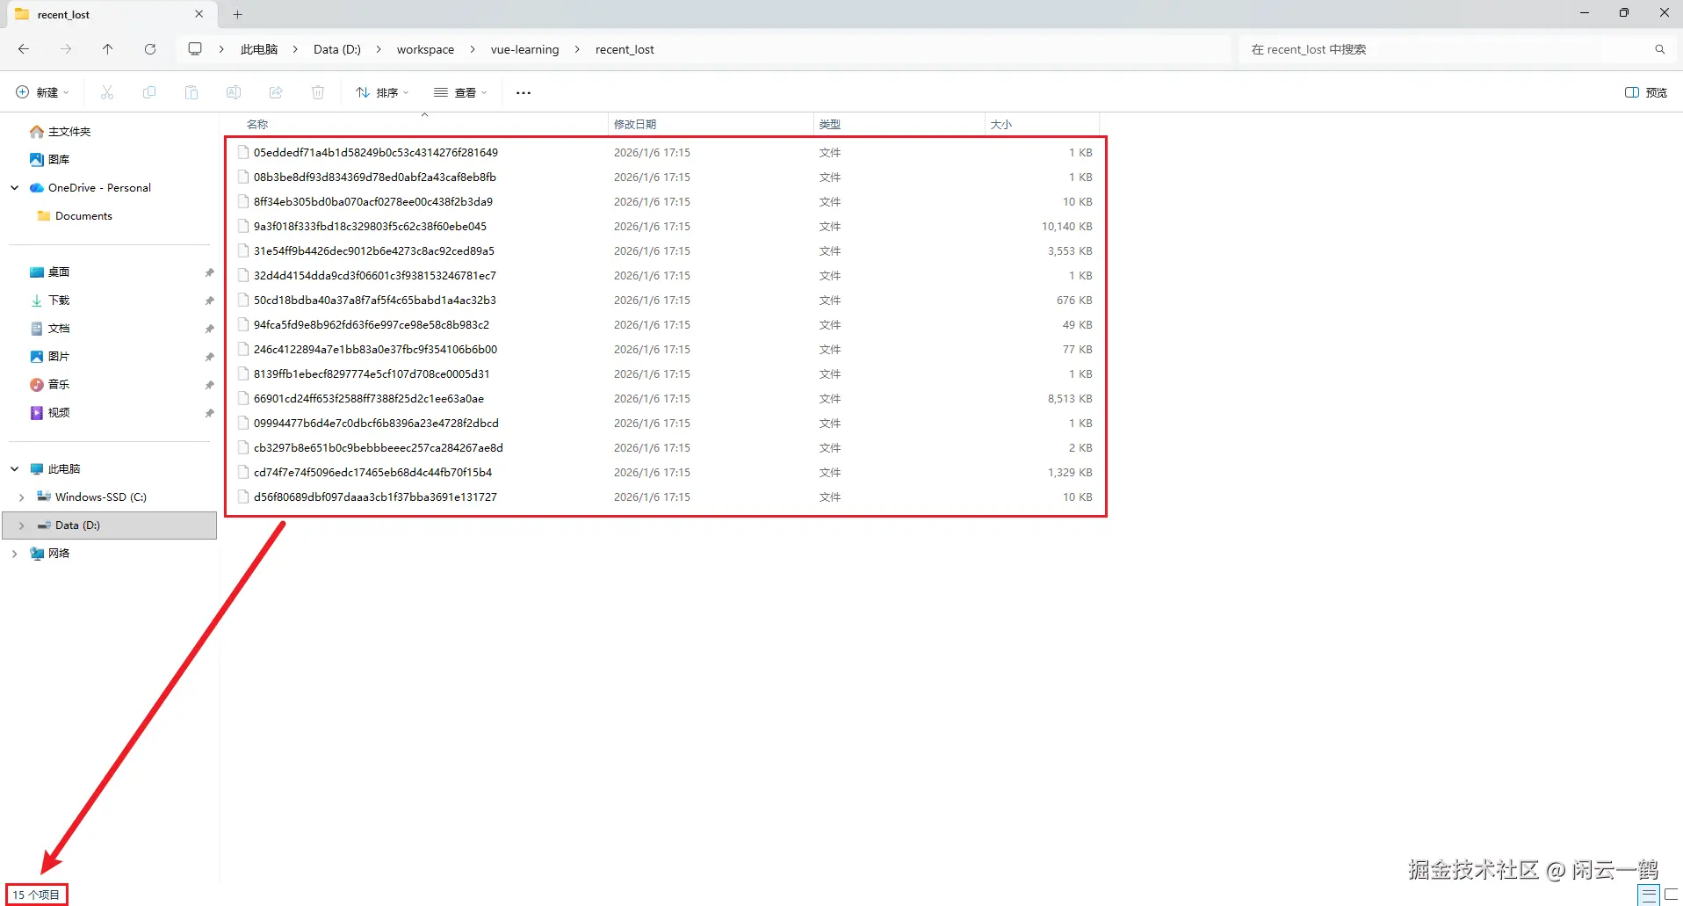The image size is (1683, 906).
Task: Unpin 桌面 using its pin icon
Action: click(x=209, y=272)
